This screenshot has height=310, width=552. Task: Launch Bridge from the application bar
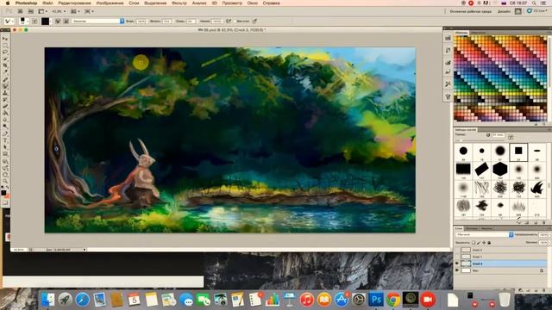click(21, 11)
